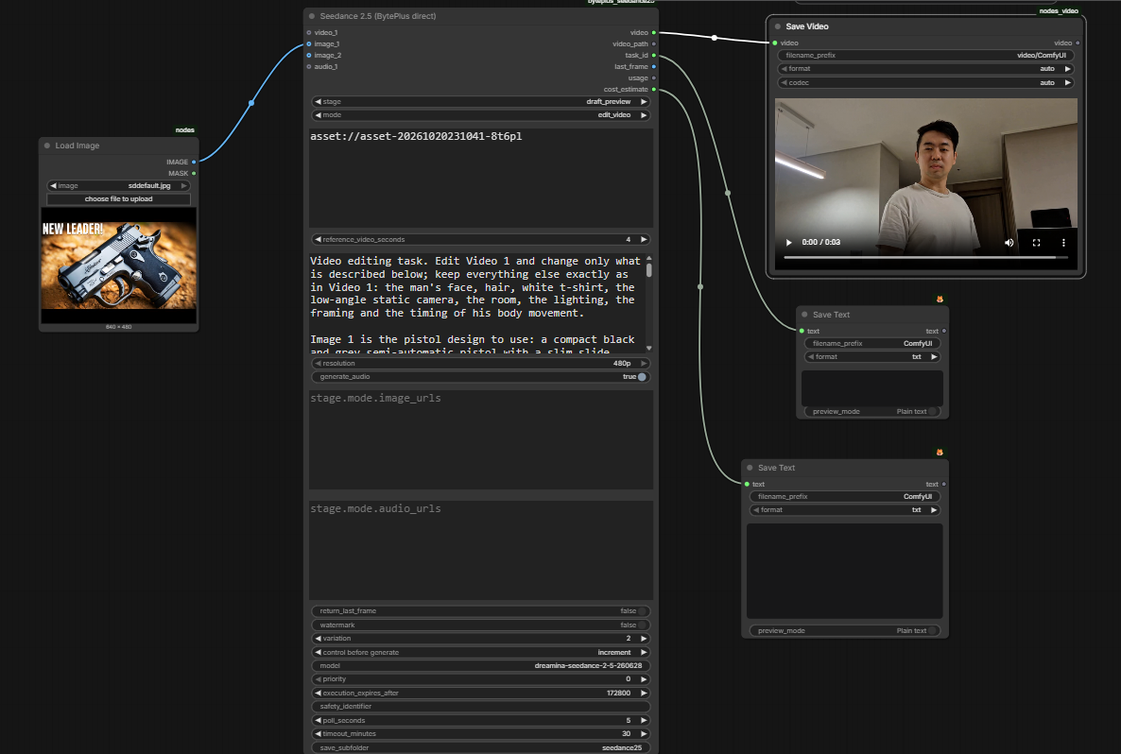Image resolution: width=1121 pixels, height=754 pixels.
Task: Open the format dropdown on the task_id Save Text node
Action: [872, 356]
